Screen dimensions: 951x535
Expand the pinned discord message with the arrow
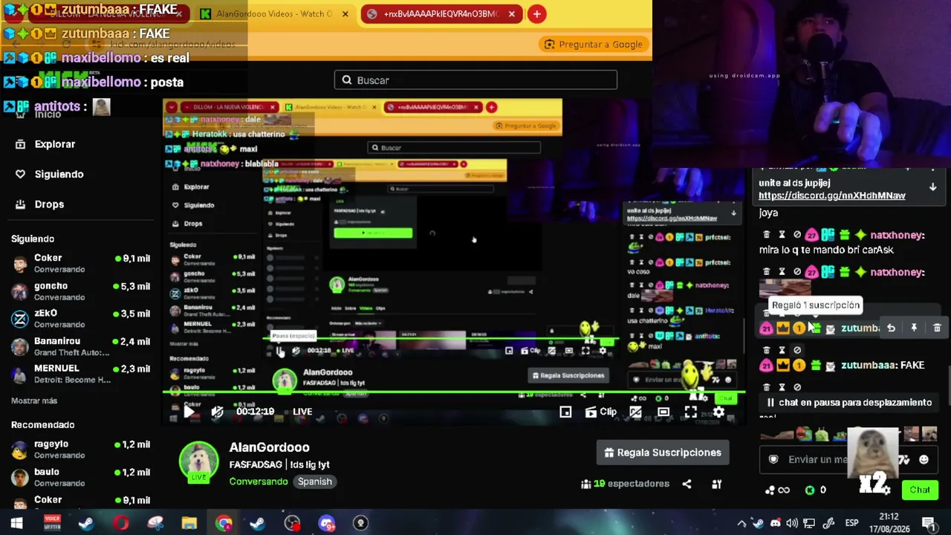coord(933,187)
